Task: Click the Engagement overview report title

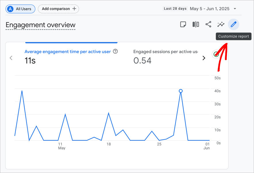Action: (x=41, y=25)
